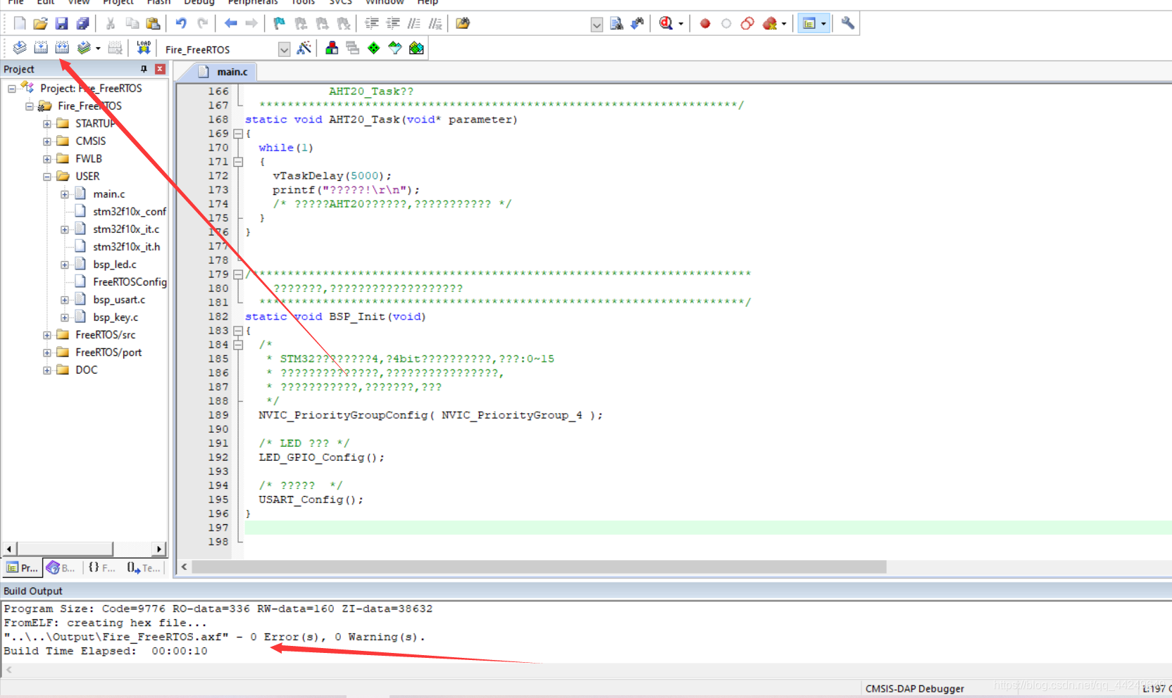Click the incremental find icon
1172x698 pixels.
(x=637, y=23)
